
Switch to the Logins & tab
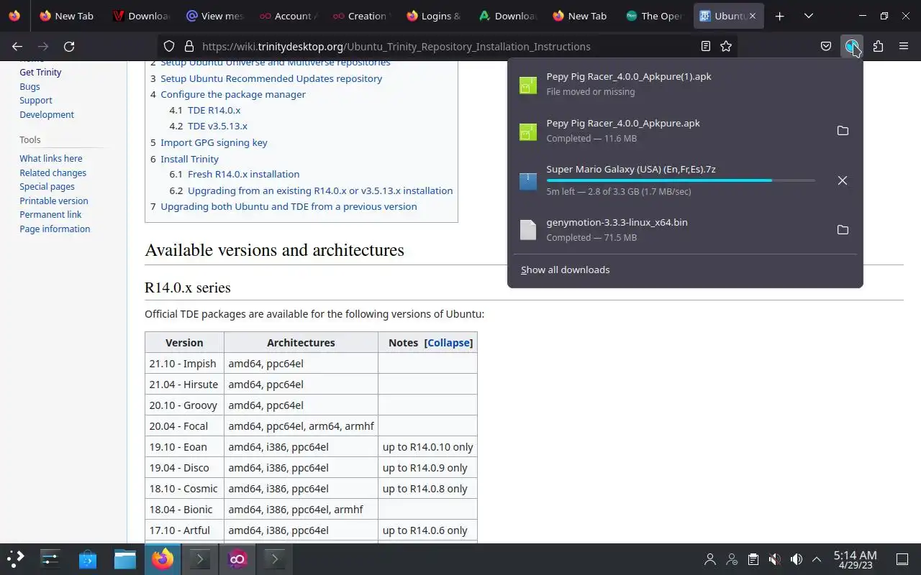tap(435, 16)
